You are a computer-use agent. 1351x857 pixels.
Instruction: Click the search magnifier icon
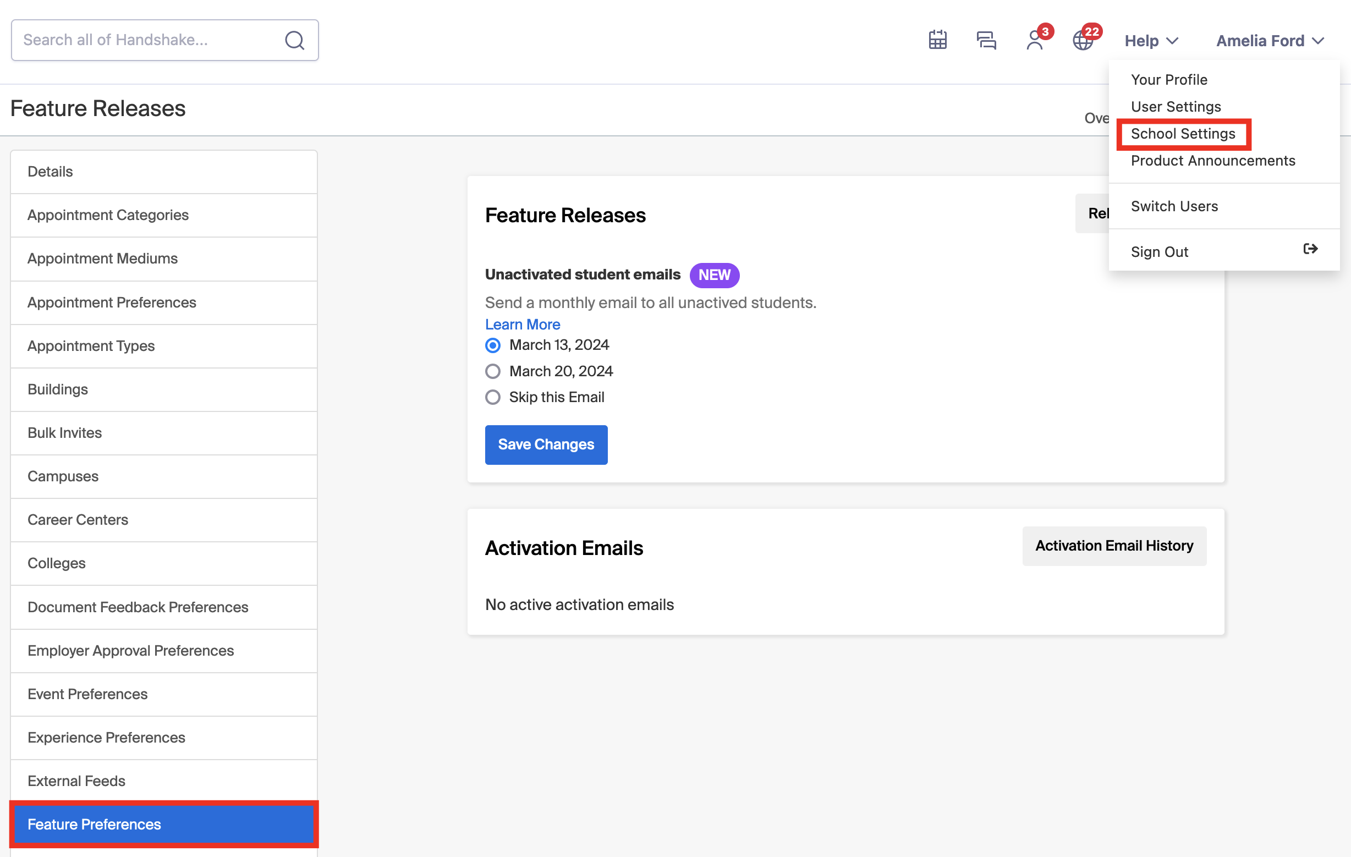(294, 40)
